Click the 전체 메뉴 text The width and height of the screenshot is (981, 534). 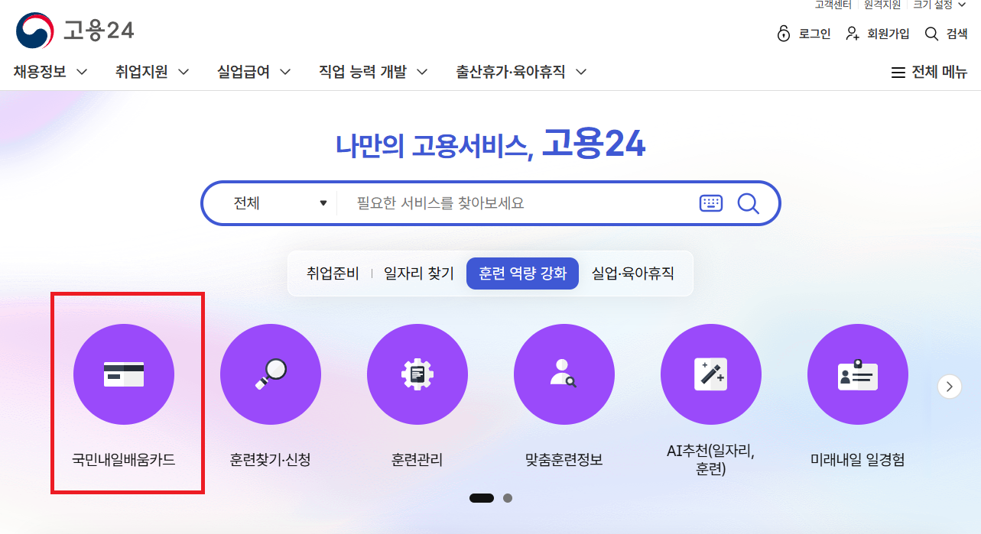[x=940, y=73]
